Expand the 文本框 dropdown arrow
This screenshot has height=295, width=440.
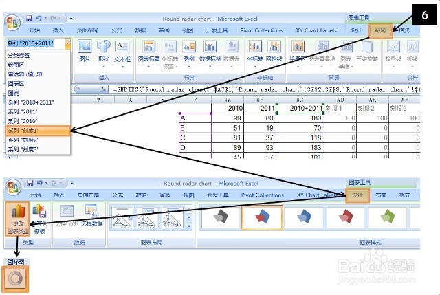[122, 67]
